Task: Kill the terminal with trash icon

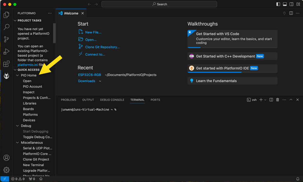Action: click(x=278, y=100)
